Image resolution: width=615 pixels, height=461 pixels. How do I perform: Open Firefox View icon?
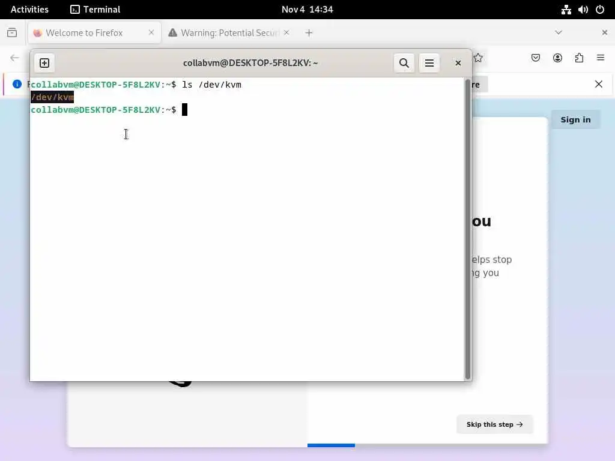[12, 32]
